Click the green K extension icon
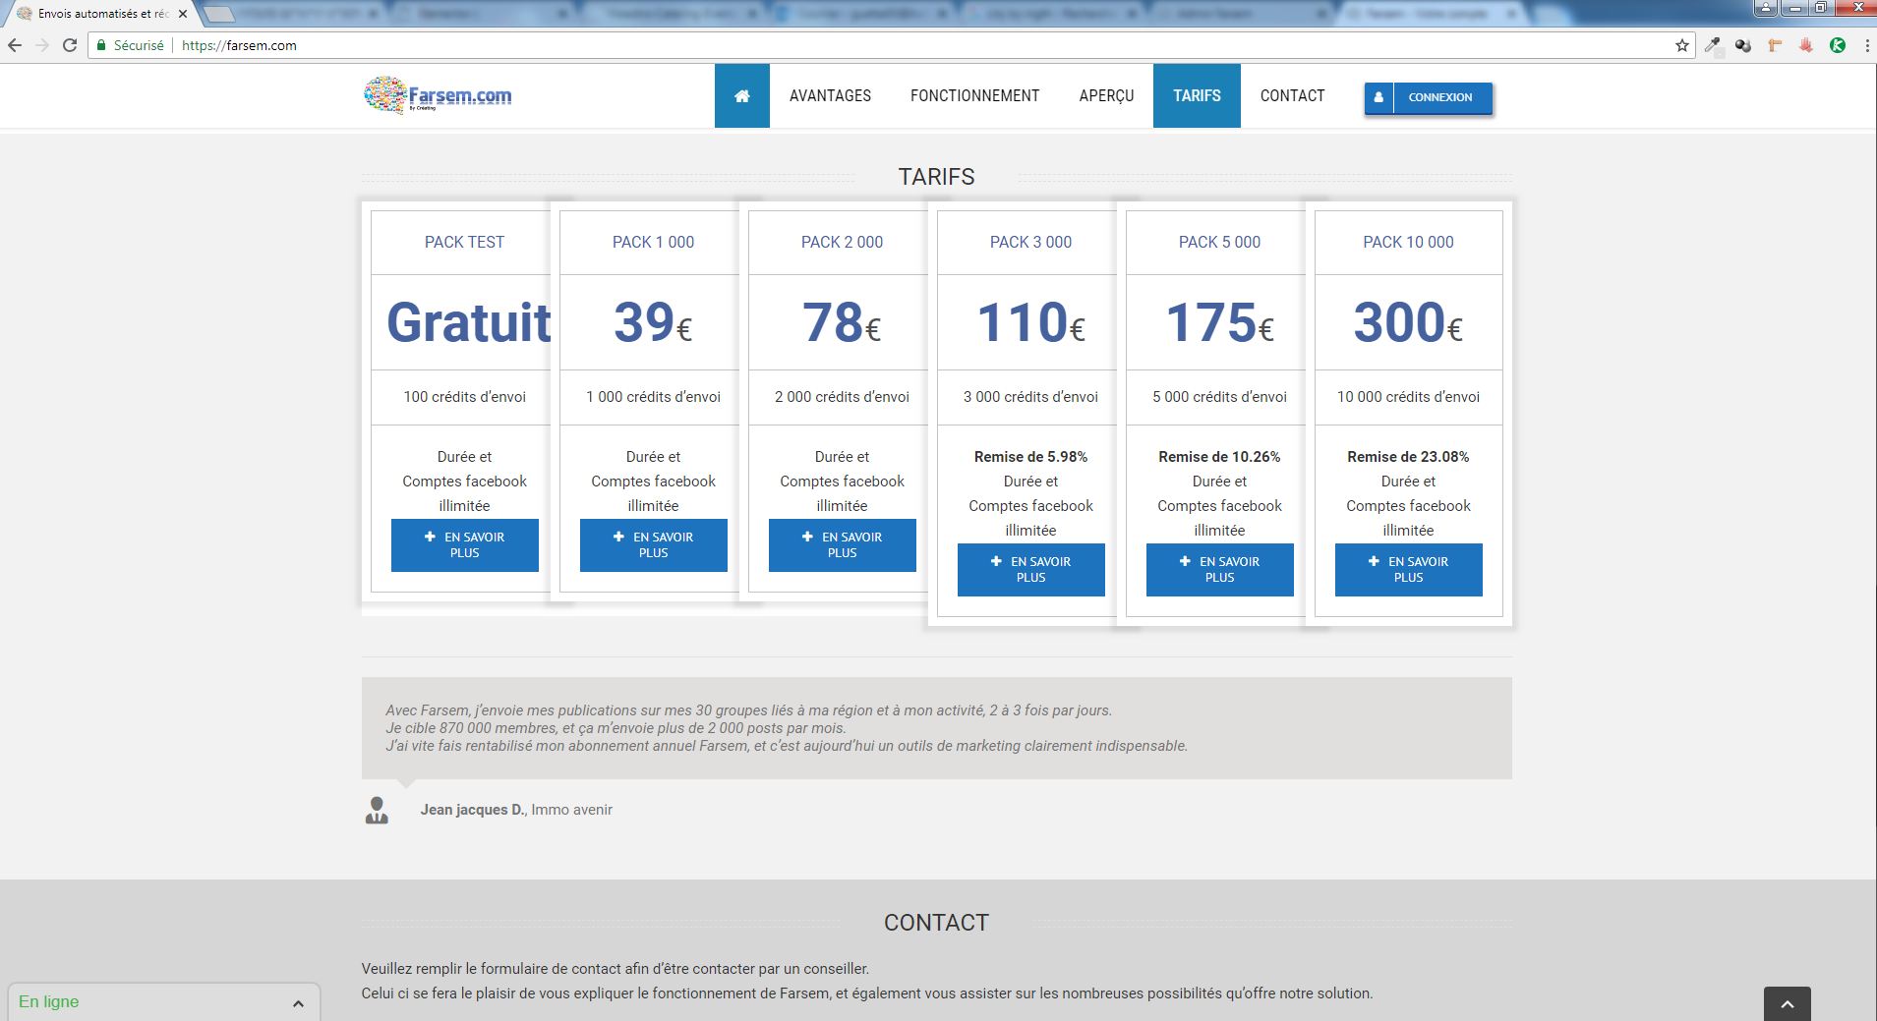Screen dimensions: 1877x1021 [1837, 45]
